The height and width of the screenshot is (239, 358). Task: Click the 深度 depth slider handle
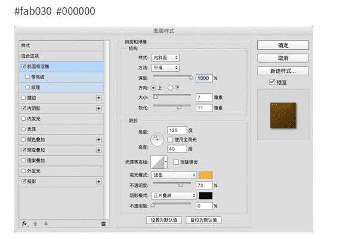tap(191, 78)
